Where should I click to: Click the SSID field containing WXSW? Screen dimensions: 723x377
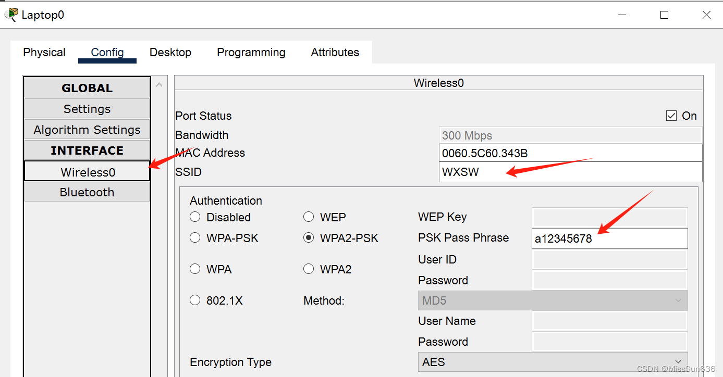[571, 172]
